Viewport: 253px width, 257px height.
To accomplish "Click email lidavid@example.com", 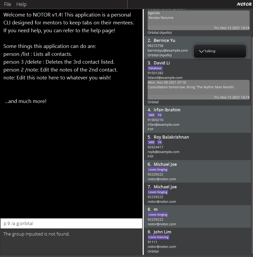I will [165, 78].
